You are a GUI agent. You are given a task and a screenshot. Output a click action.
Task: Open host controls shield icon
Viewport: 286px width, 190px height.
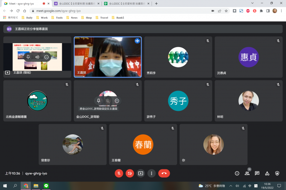[277, 173]
